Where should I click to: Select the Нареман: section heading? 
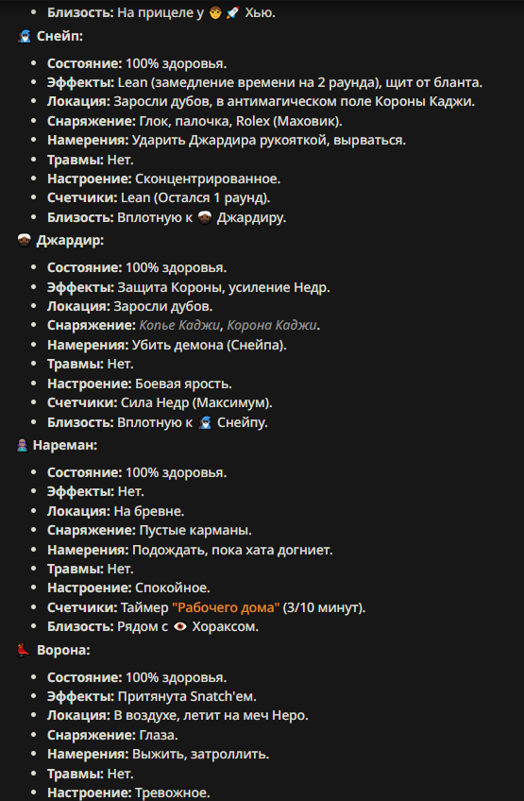[x=65, y=446]
